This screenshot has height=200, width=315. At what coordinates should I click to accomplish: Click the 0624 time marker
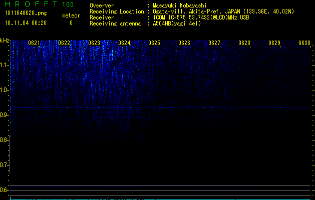tap(124, 43)
